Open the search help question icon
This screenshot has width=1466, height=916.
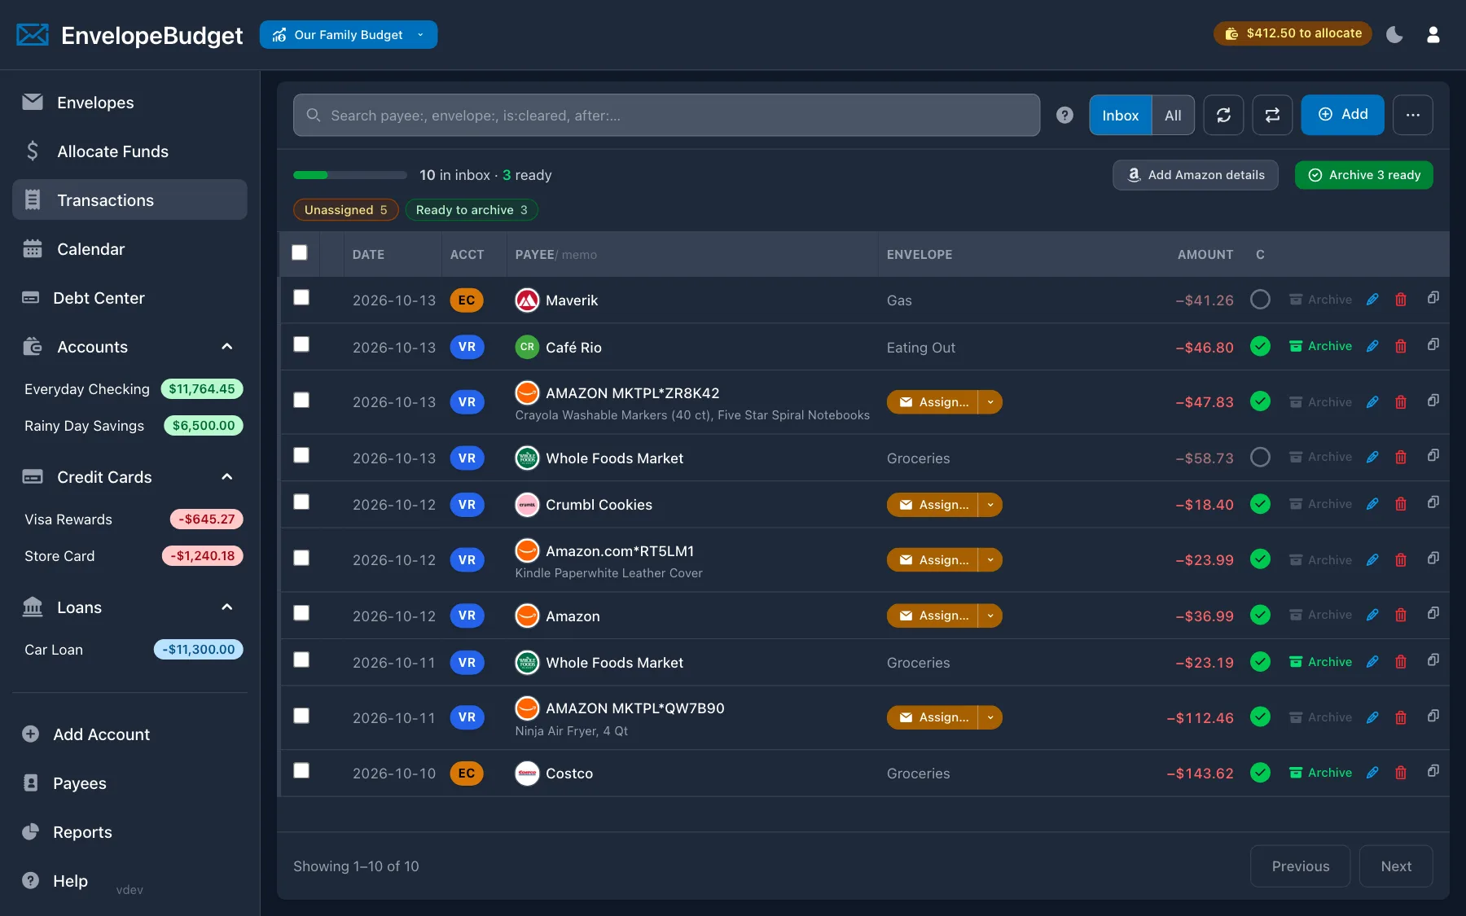pos(1064,115)
